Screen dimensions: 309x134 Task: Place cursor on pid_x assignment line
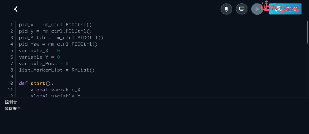click(55, 24)
